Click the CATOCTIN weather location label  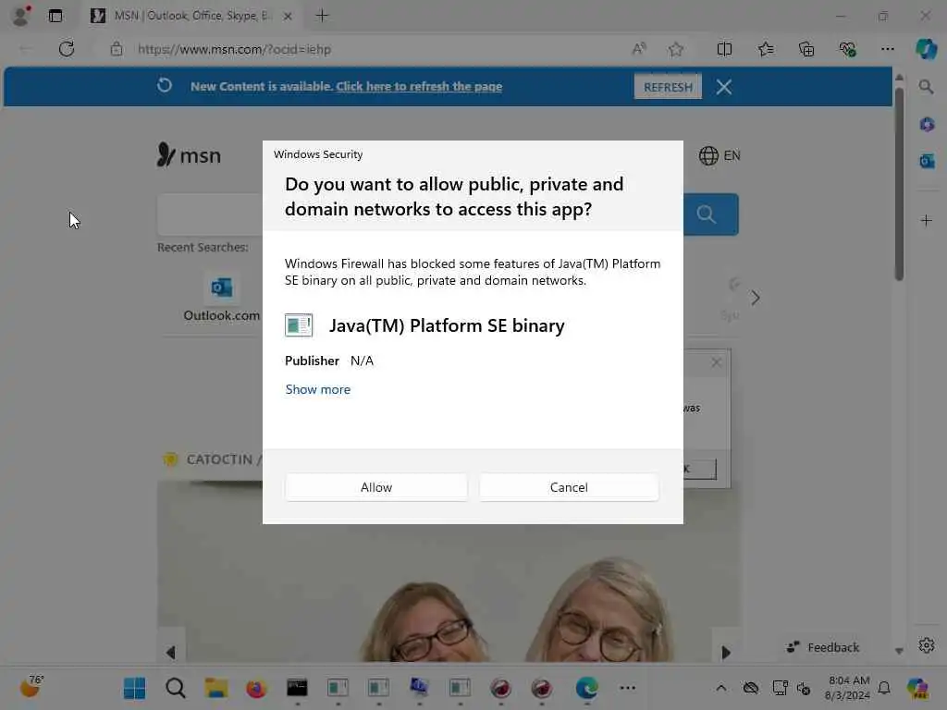click(218, 459)
